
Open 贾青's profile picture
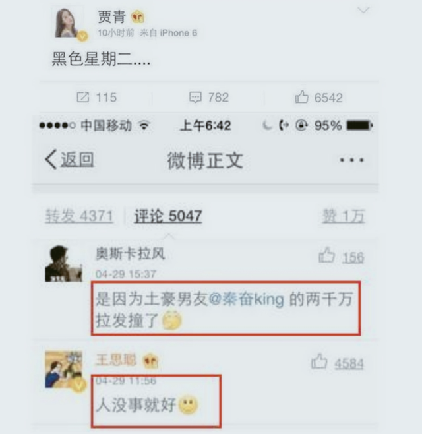pos(69,23)
